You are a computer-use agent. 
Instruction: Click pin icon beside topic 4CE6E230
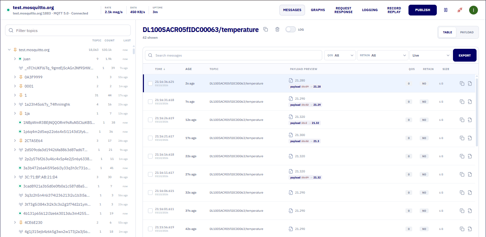[21, 223]
